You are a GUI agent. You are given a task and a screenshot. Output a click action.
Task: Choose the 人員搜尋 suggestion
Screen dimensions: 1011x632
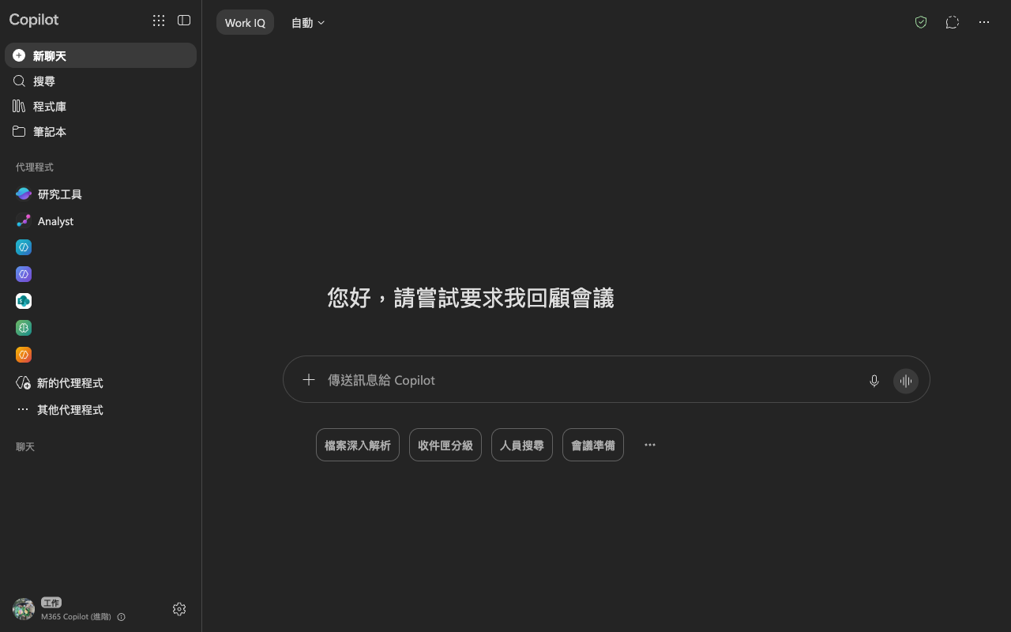coord(522,445)
